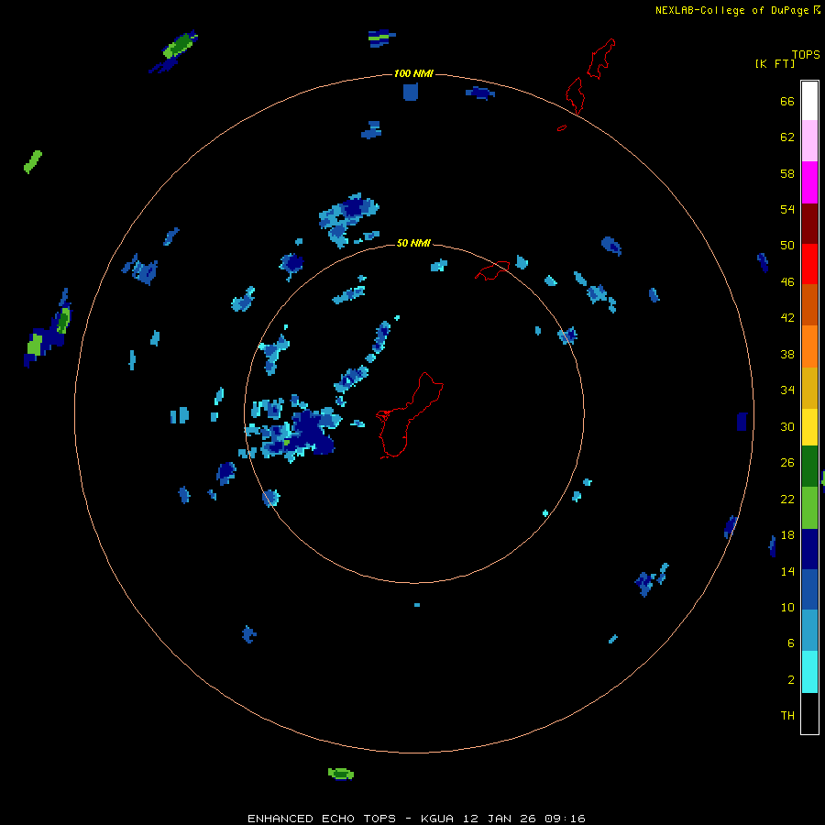The width and height of the screenshot is (825, 825).
Task: Click the magenta 58 kft legend swatch
Action: click(809, 182)
